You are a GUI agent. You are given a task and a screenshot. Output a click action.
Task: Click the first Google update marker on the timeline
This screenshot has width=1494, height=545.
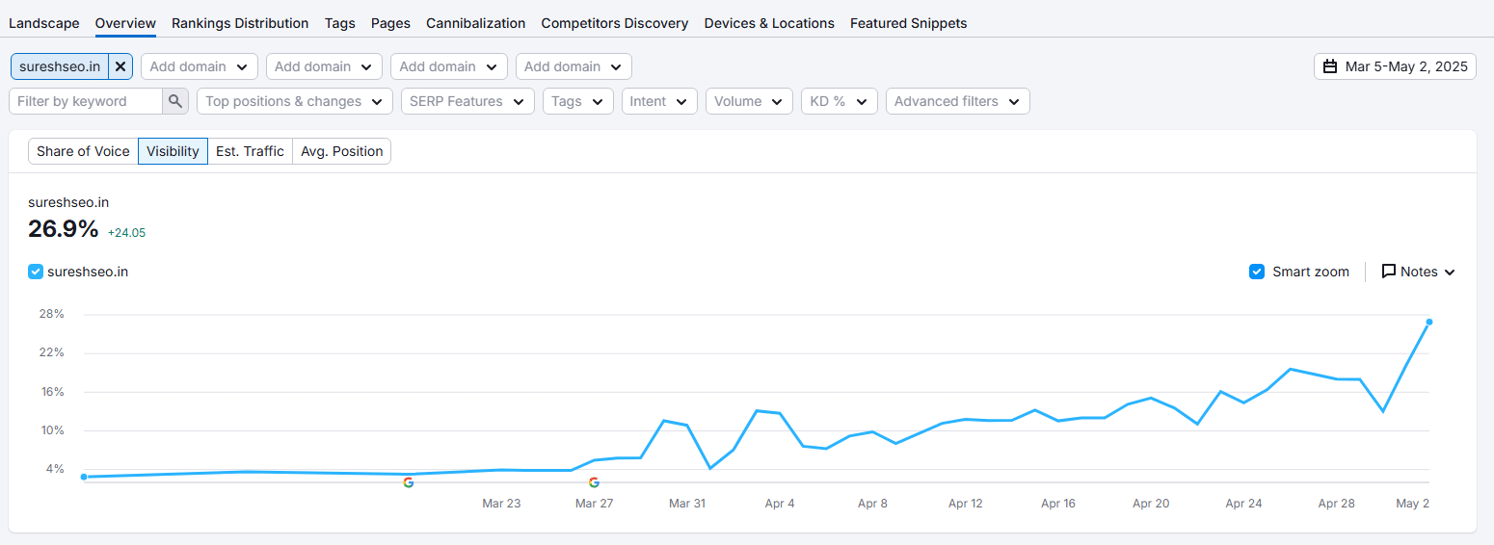409,482
